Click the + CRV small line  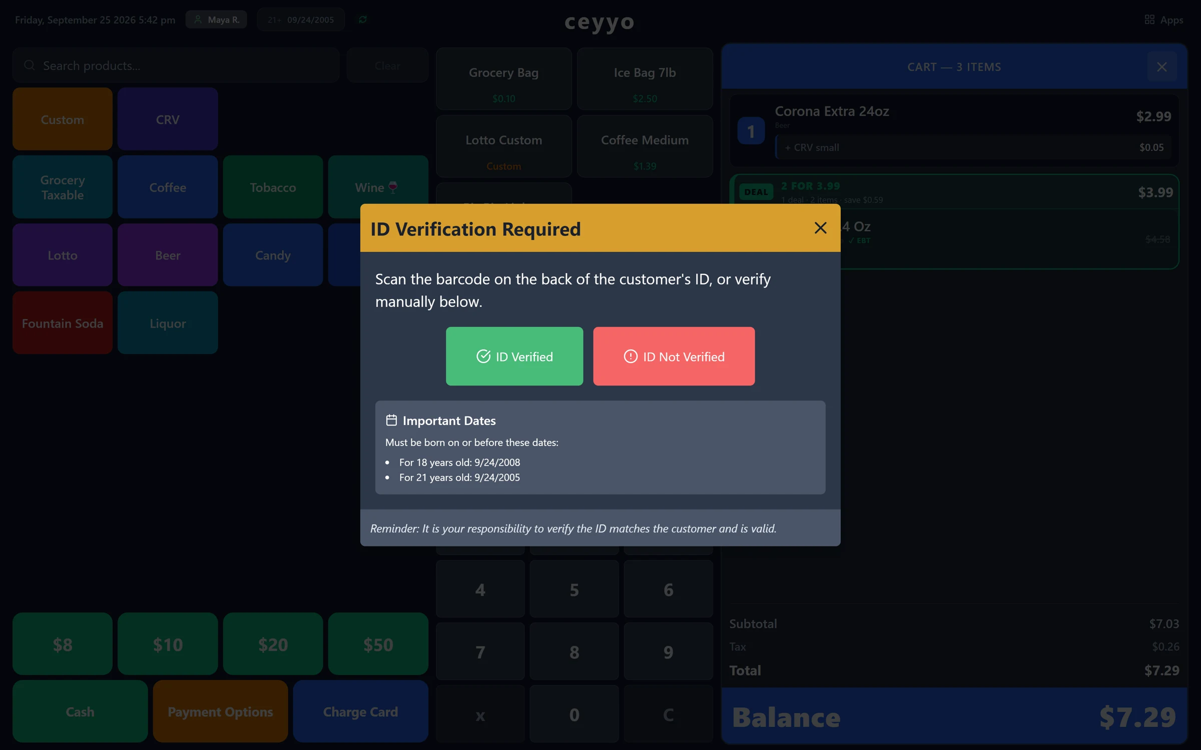coord(973,147)
